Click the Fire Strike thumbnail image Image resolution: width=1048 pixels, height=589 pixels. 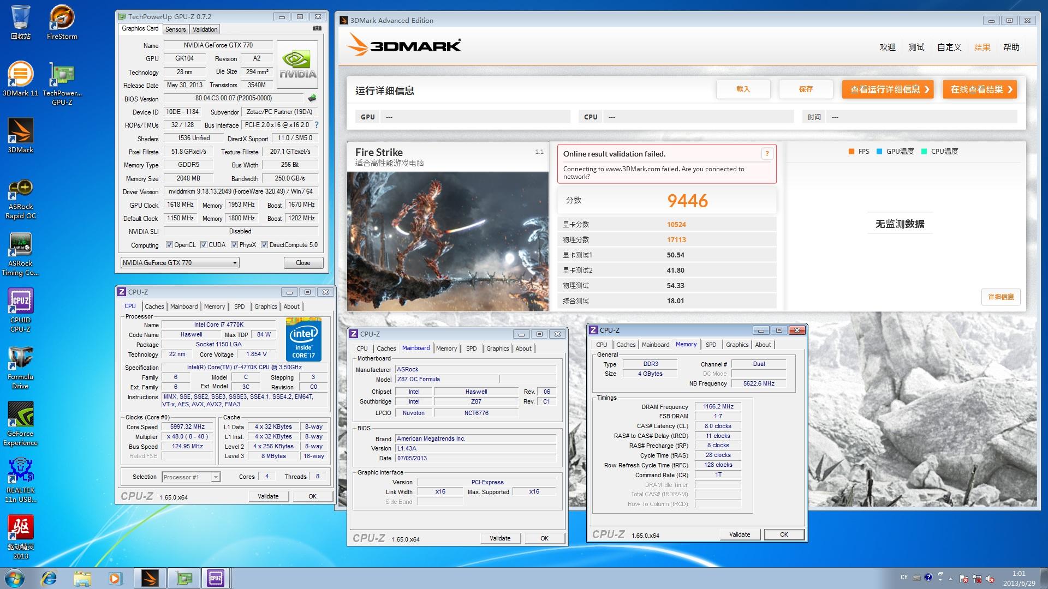pos(448,242)
